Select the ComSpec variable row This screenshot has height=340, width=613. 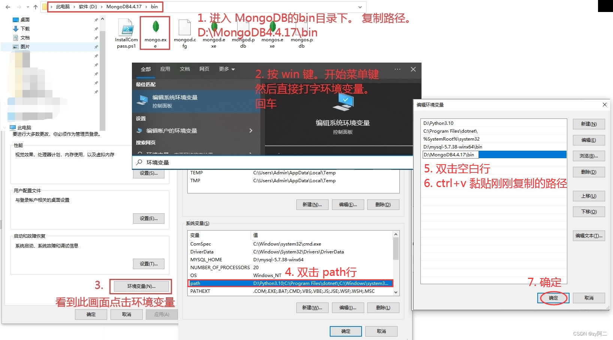[x=290, y=244]
